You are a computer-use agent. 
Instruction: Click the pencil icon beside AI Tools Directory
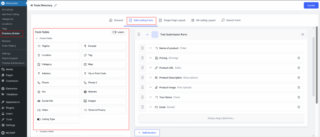[56, 5]
